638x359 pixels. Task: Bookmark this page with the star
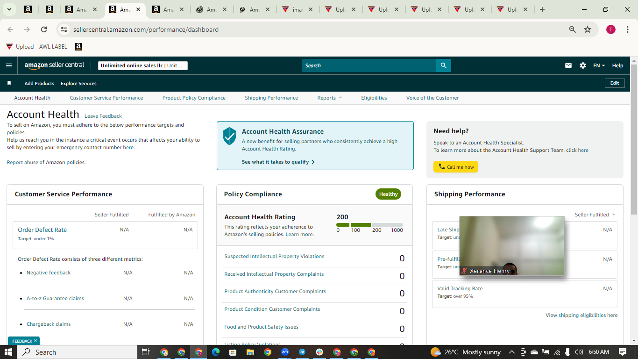[x=588, y=29]
